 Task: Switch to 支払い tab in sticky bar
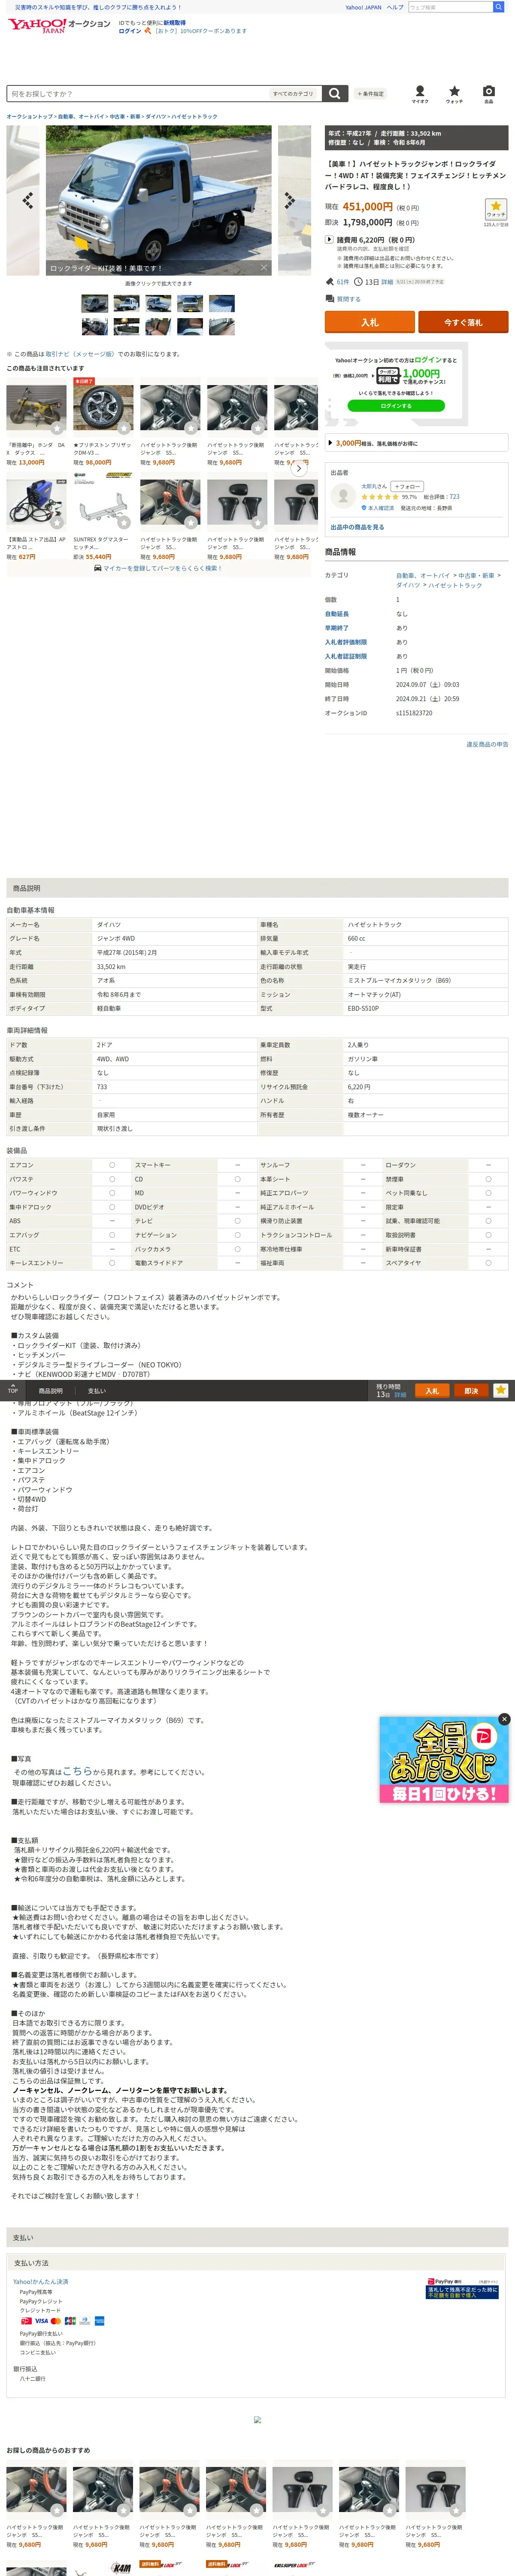click(x=96, y=1391)
